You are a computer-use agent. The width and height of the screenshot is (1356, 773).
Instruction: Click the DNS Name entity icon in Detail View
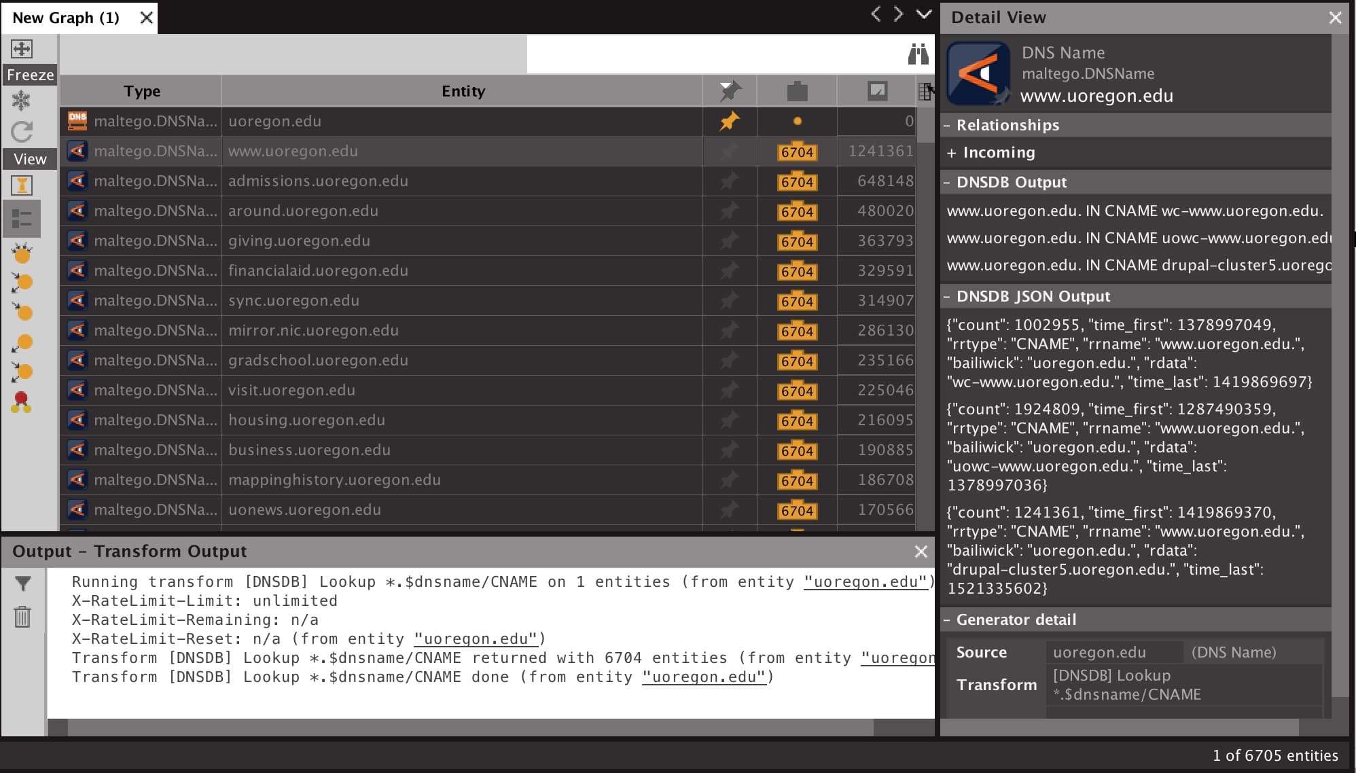[x=978, y=73]
